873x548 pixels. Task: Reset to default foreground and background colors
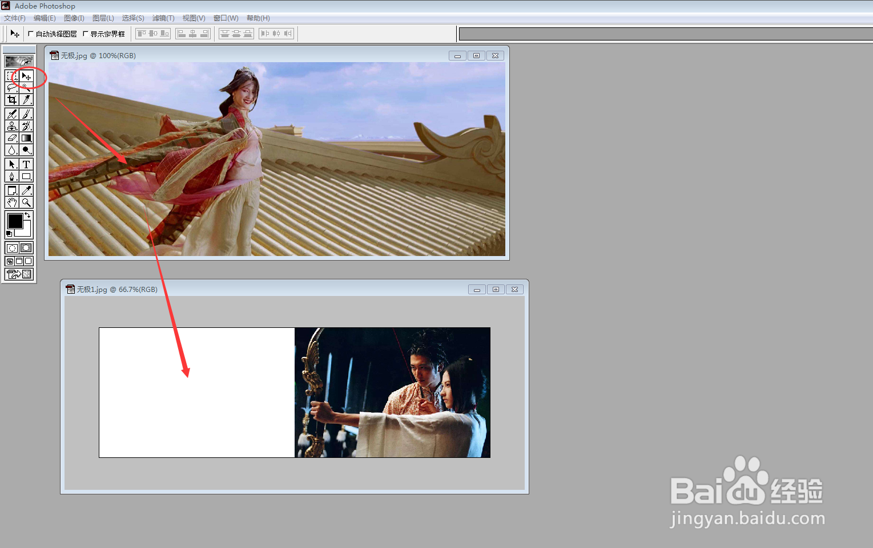pyautogui.click(x=9, y=234)
